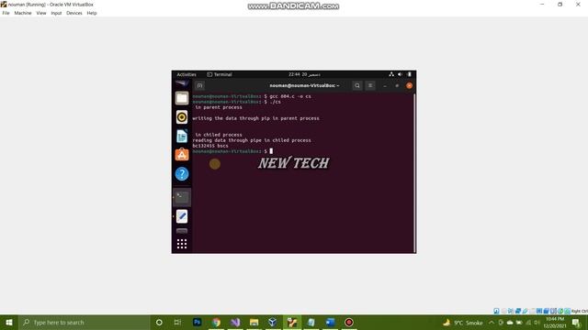Open the VirtualBox File menu
The width and height of the screenshot is (588, 330).
[x=6, y=13]
